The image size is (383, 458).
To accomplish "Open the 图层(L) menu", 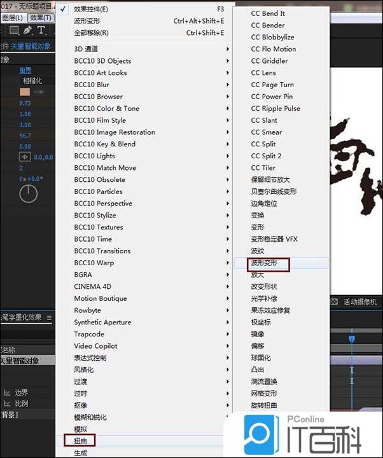I will tap(13, 18).
